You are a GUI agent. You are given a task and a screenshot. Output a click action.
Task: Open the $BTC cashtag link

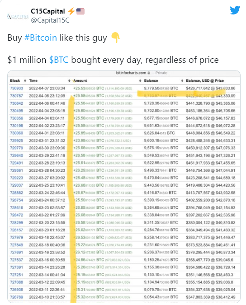[59, 60]
